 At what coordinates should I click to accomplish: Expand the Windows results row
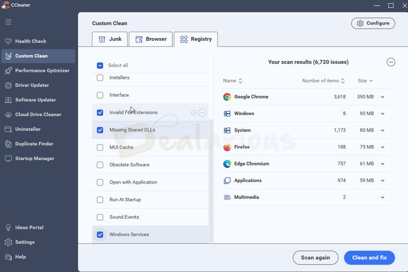(x=382, y=113)
